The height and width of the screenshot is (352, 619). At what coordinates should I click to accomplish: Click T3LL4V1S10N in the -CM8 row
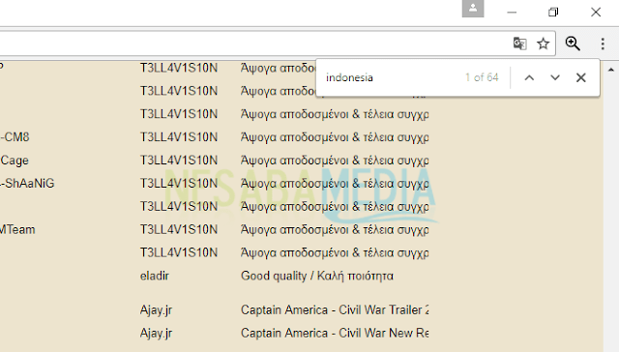click(x=179, y=137)
